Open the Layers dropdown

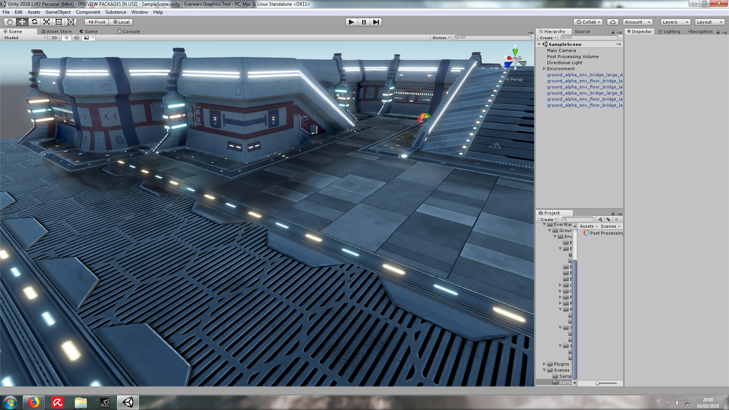pos(675,22)
